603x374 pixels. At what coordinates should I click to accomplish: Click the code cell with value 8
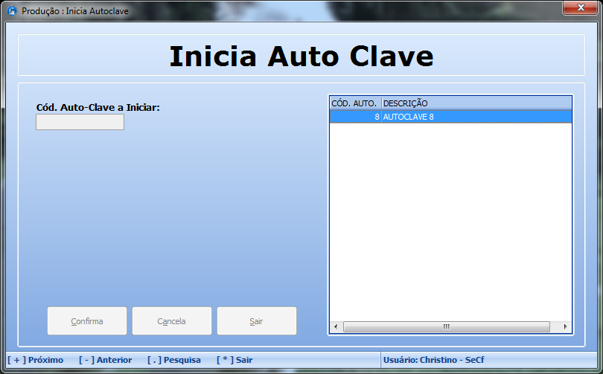(355, 117)
